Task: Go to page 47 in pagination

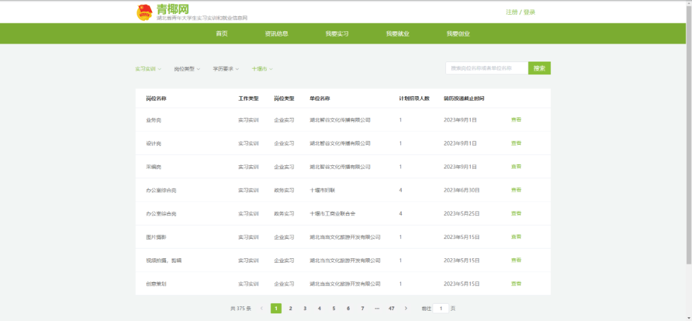Action: [391, 308]
